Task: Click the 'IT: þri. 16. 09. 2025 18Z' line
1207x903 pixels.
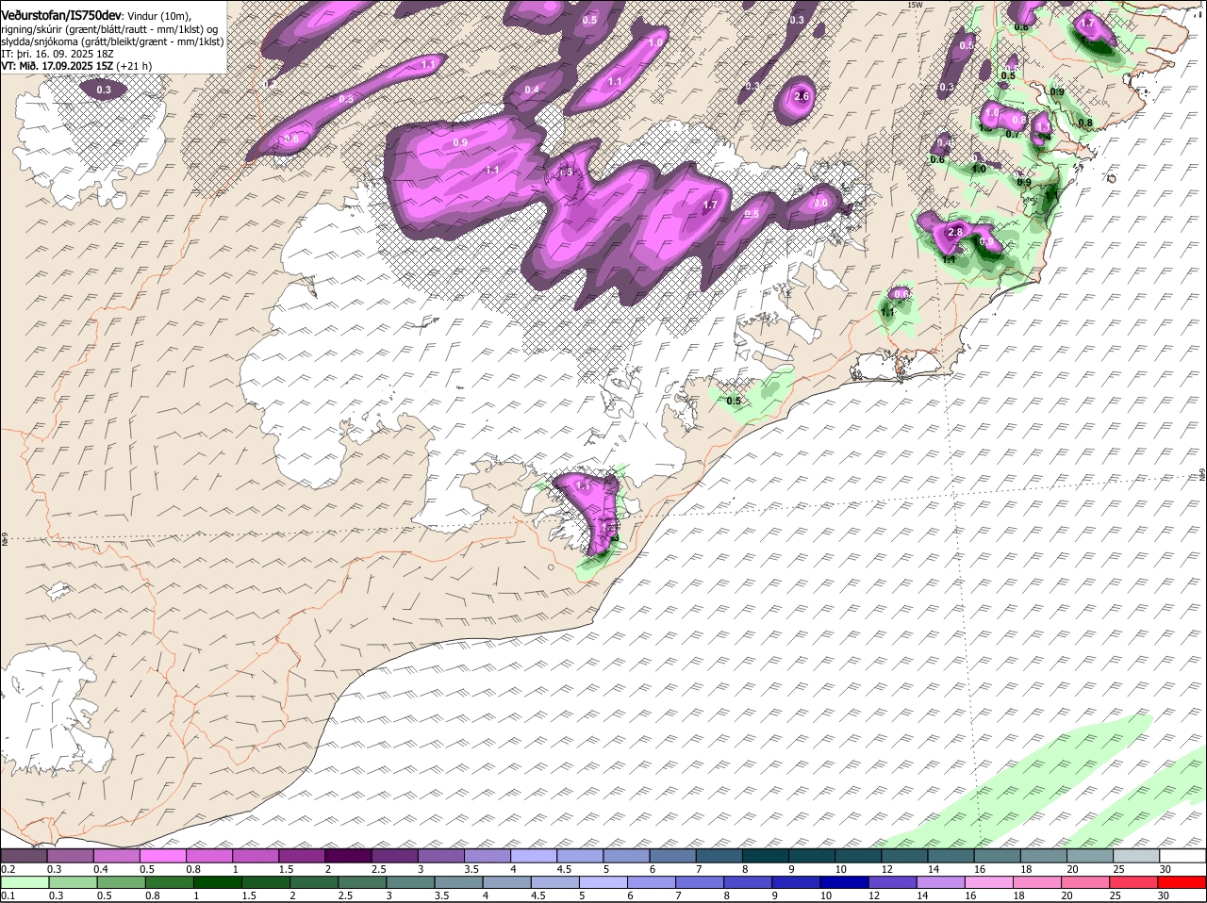Action: pos(56,54)
